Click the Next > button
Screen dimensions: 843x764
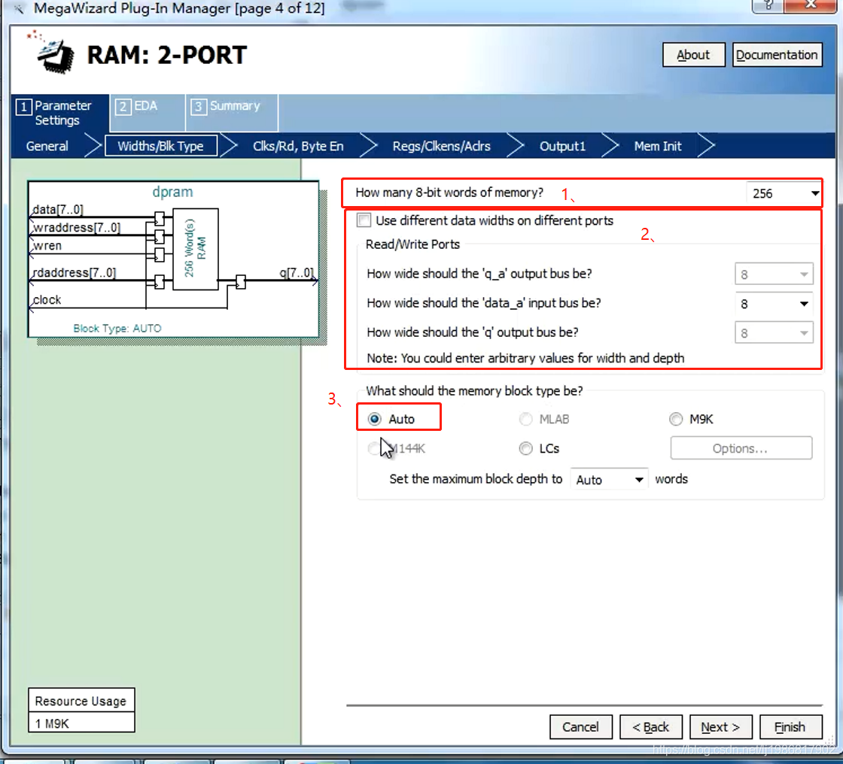pos(720,727)
